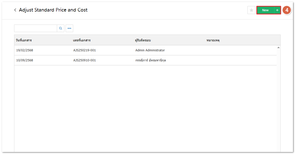Open document AJS250219-001
Image resolution: width=295 pixels, height=154 pixels.
point(85,50)
